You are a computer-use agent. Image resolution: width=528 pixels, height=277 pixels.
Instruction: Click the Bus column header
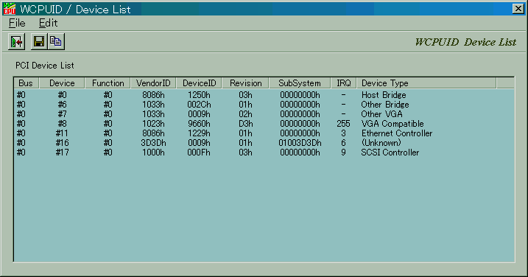pyautogui.click(x=27, y=83)
